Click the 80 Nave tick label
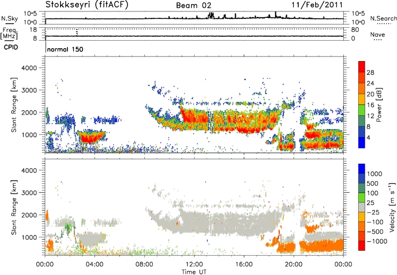The height and width of the screenshot is (275, 397). [355, 30]
